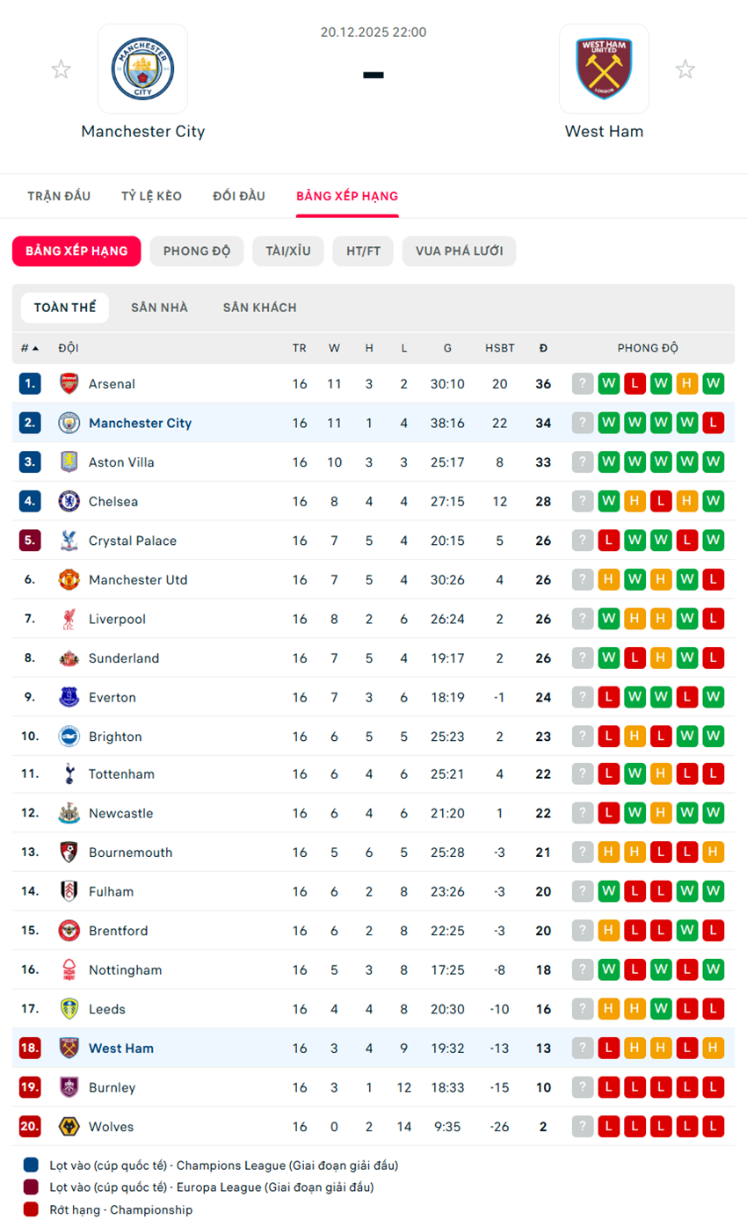The width and height of the screenshot is (747, 1227).
Task: Click the Chelsea badge in the table
Action: coord(69,501)
